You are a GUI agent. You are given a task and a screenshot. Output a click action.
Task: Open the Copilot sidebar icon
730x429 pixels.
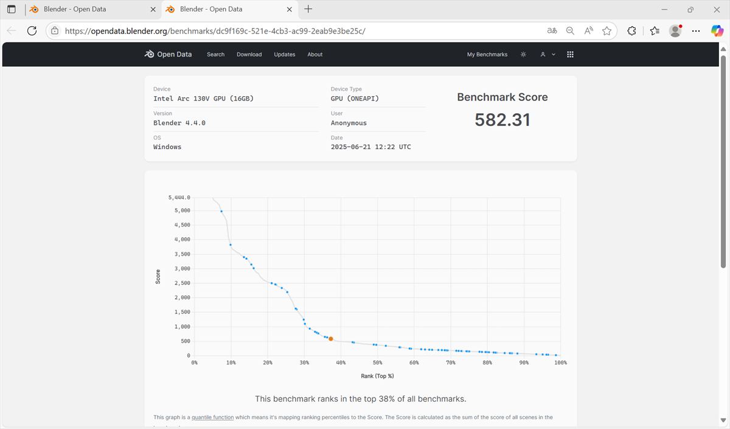click(x=716, y=30)
